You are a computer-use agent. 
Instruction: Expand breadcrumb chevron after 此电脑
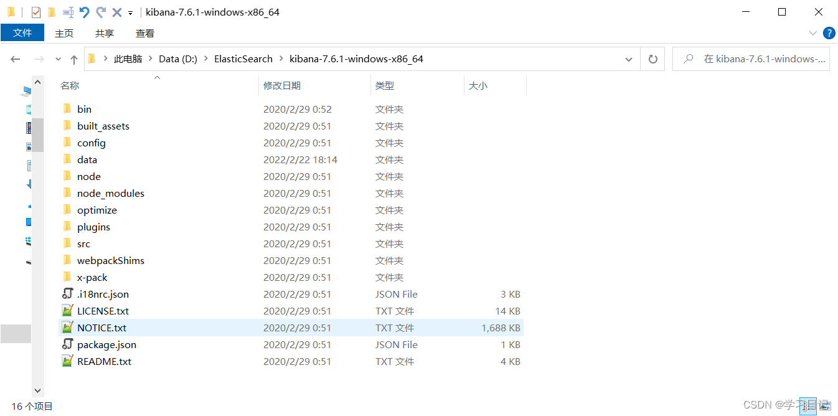(150, 59)
